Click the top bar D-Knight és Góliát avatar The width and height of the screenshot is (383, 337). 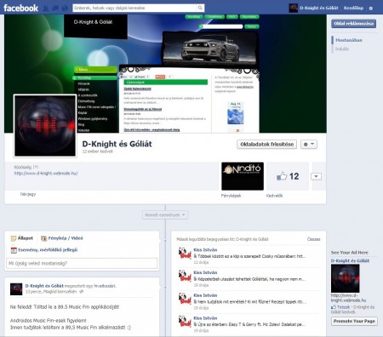[x=294, y=8]
